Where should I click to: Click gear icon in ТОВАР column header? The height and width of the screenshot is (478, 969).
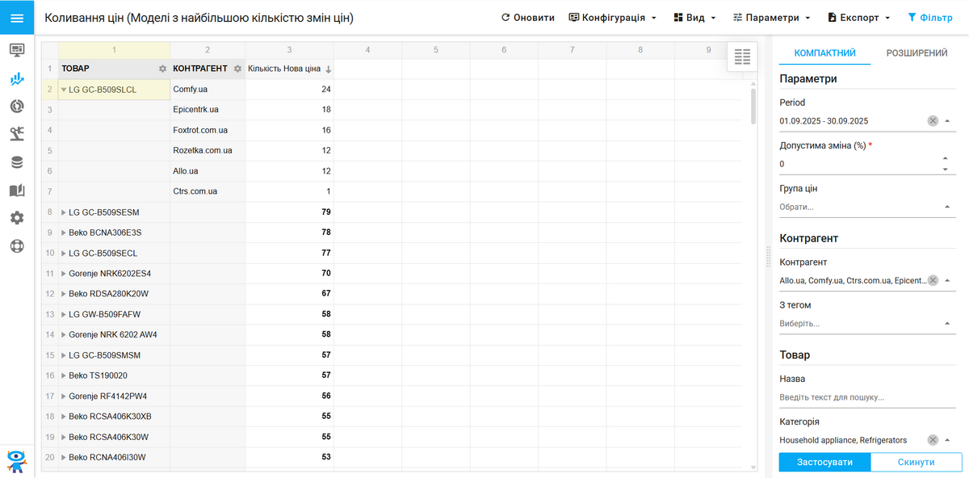[162, 69]
